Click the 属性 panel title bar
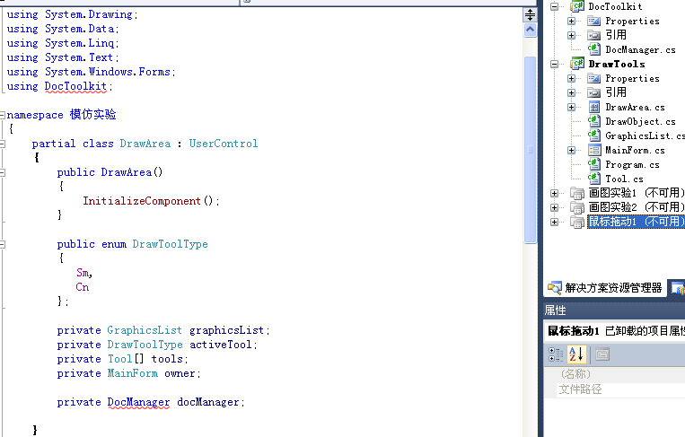The width and height of the screenshot is (685, 437). [614, 310]
